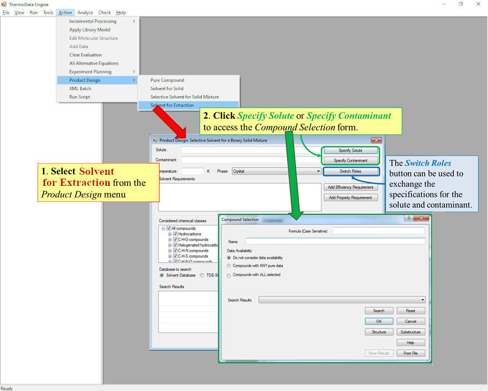Click the Contaminant text field
This screenshot has width=488, height=391.
click(251, 160)
